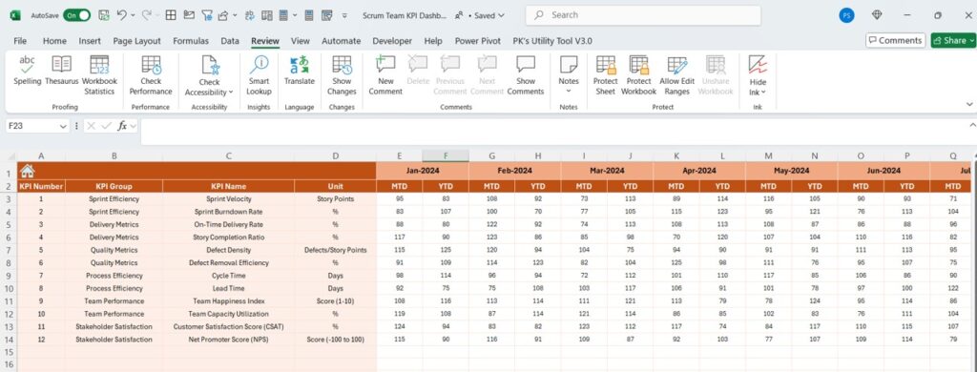
Task: Open the File menu
Action: tap(20, 41)
